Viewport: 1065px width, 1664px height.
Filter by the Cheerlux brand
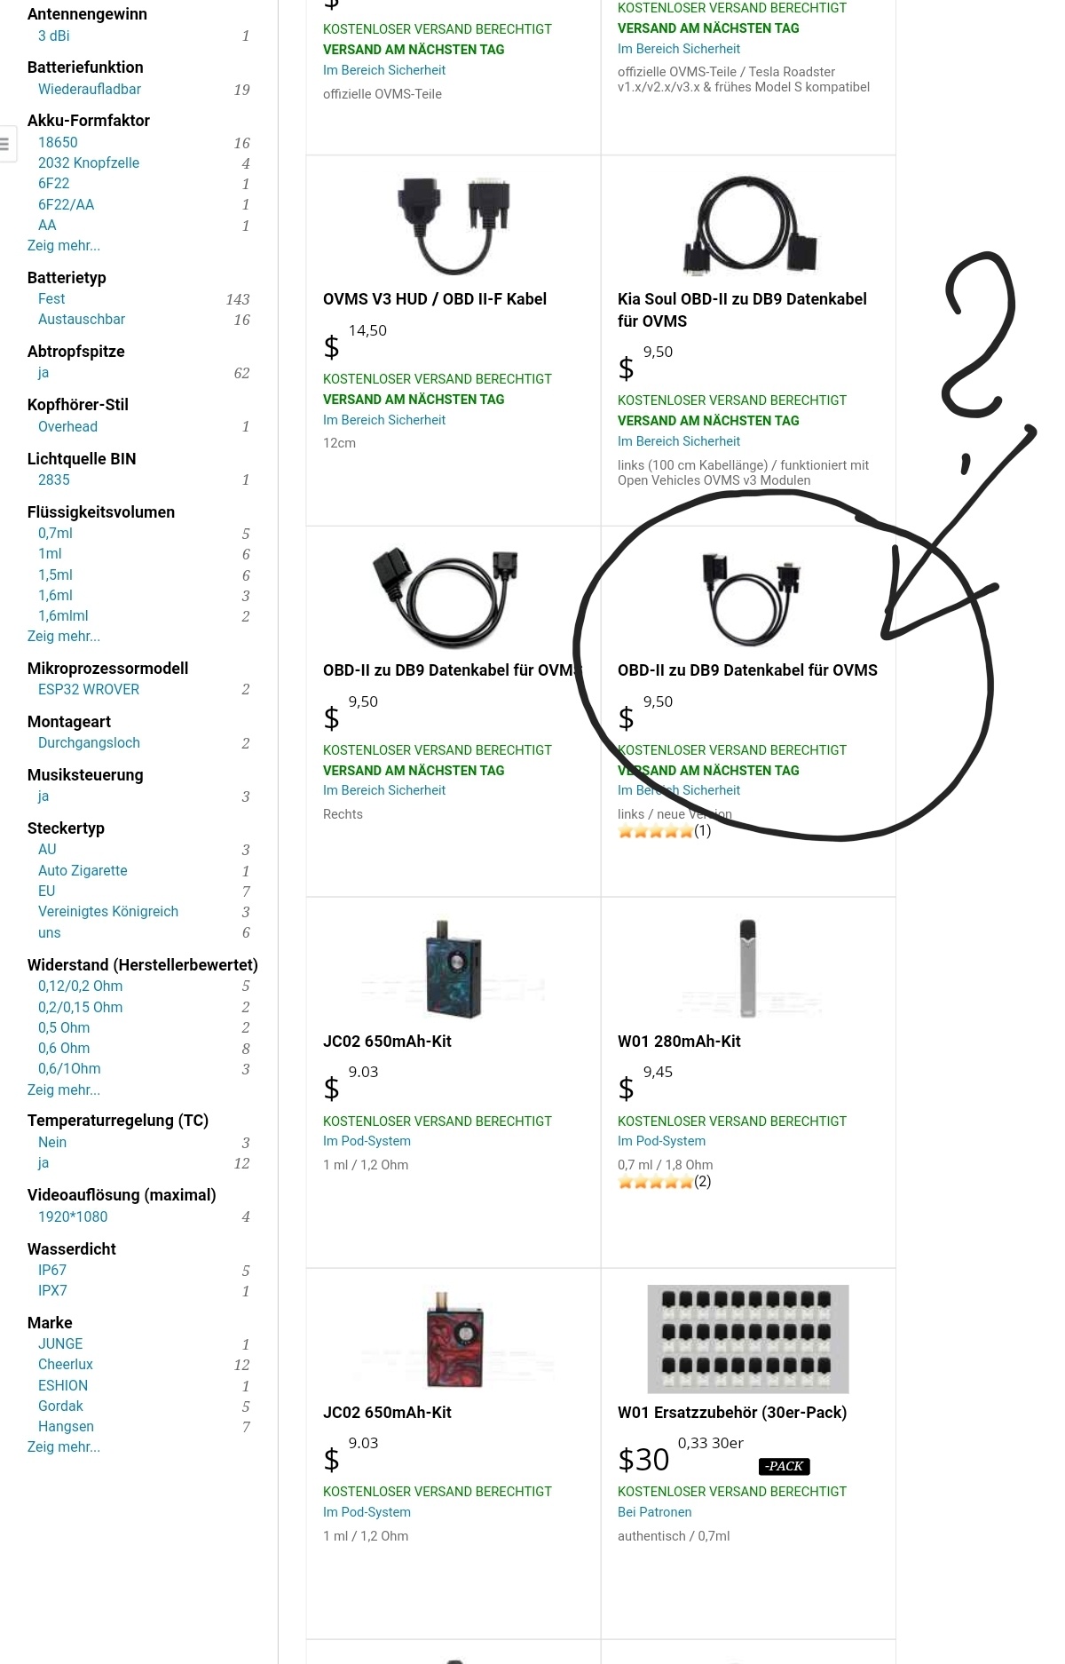(x=66, y=1364)
